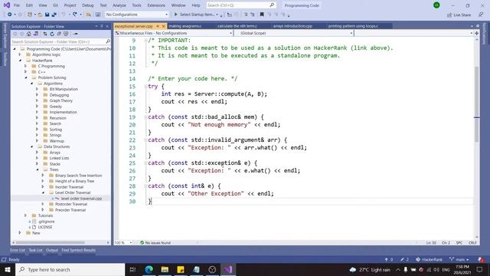
Task: Close the exceptional server.cpp tab
Action: 163,26
